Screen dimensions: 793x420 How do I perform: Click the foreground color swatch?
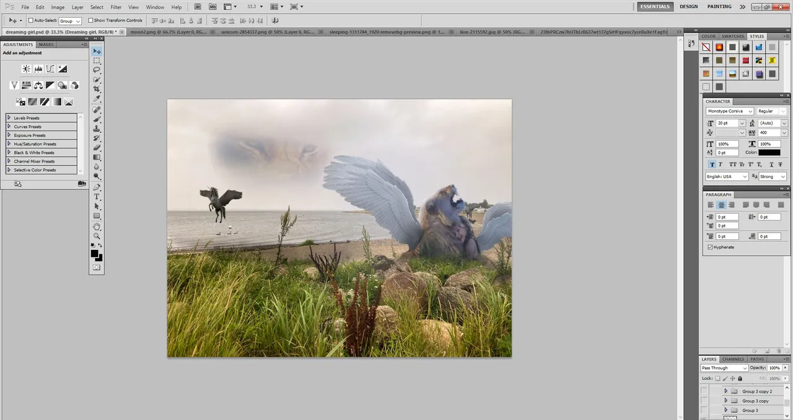click(94, 253)
